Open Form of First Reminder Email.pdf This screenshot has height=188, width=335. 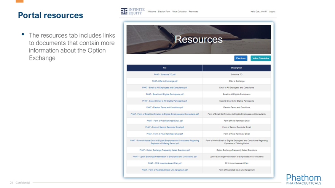164,121
